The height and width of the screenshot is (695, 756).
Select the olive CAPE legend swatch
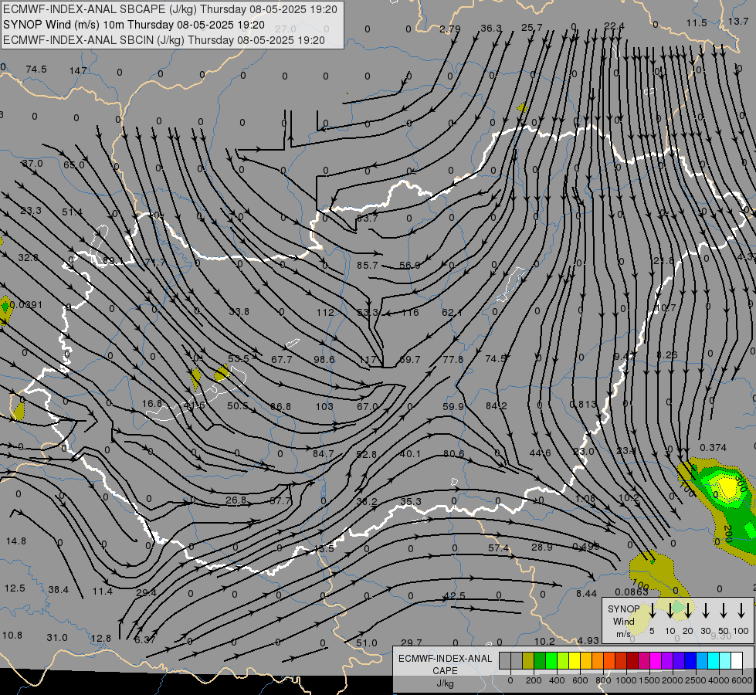point(528,660)
